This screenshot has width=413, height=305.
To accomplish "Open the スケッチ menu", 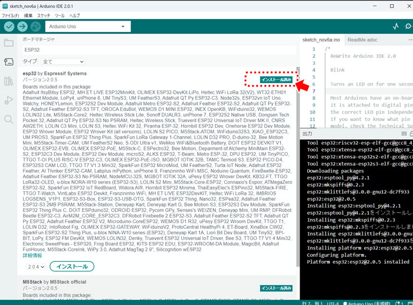I will [x=44, y=15].
